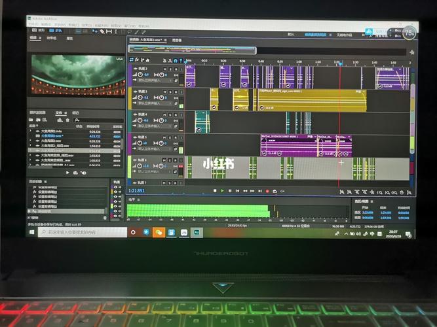Viewport: 437px width, 327px height.
Task: Click the fx icon above the track headers
Action: tap(138, 60)
